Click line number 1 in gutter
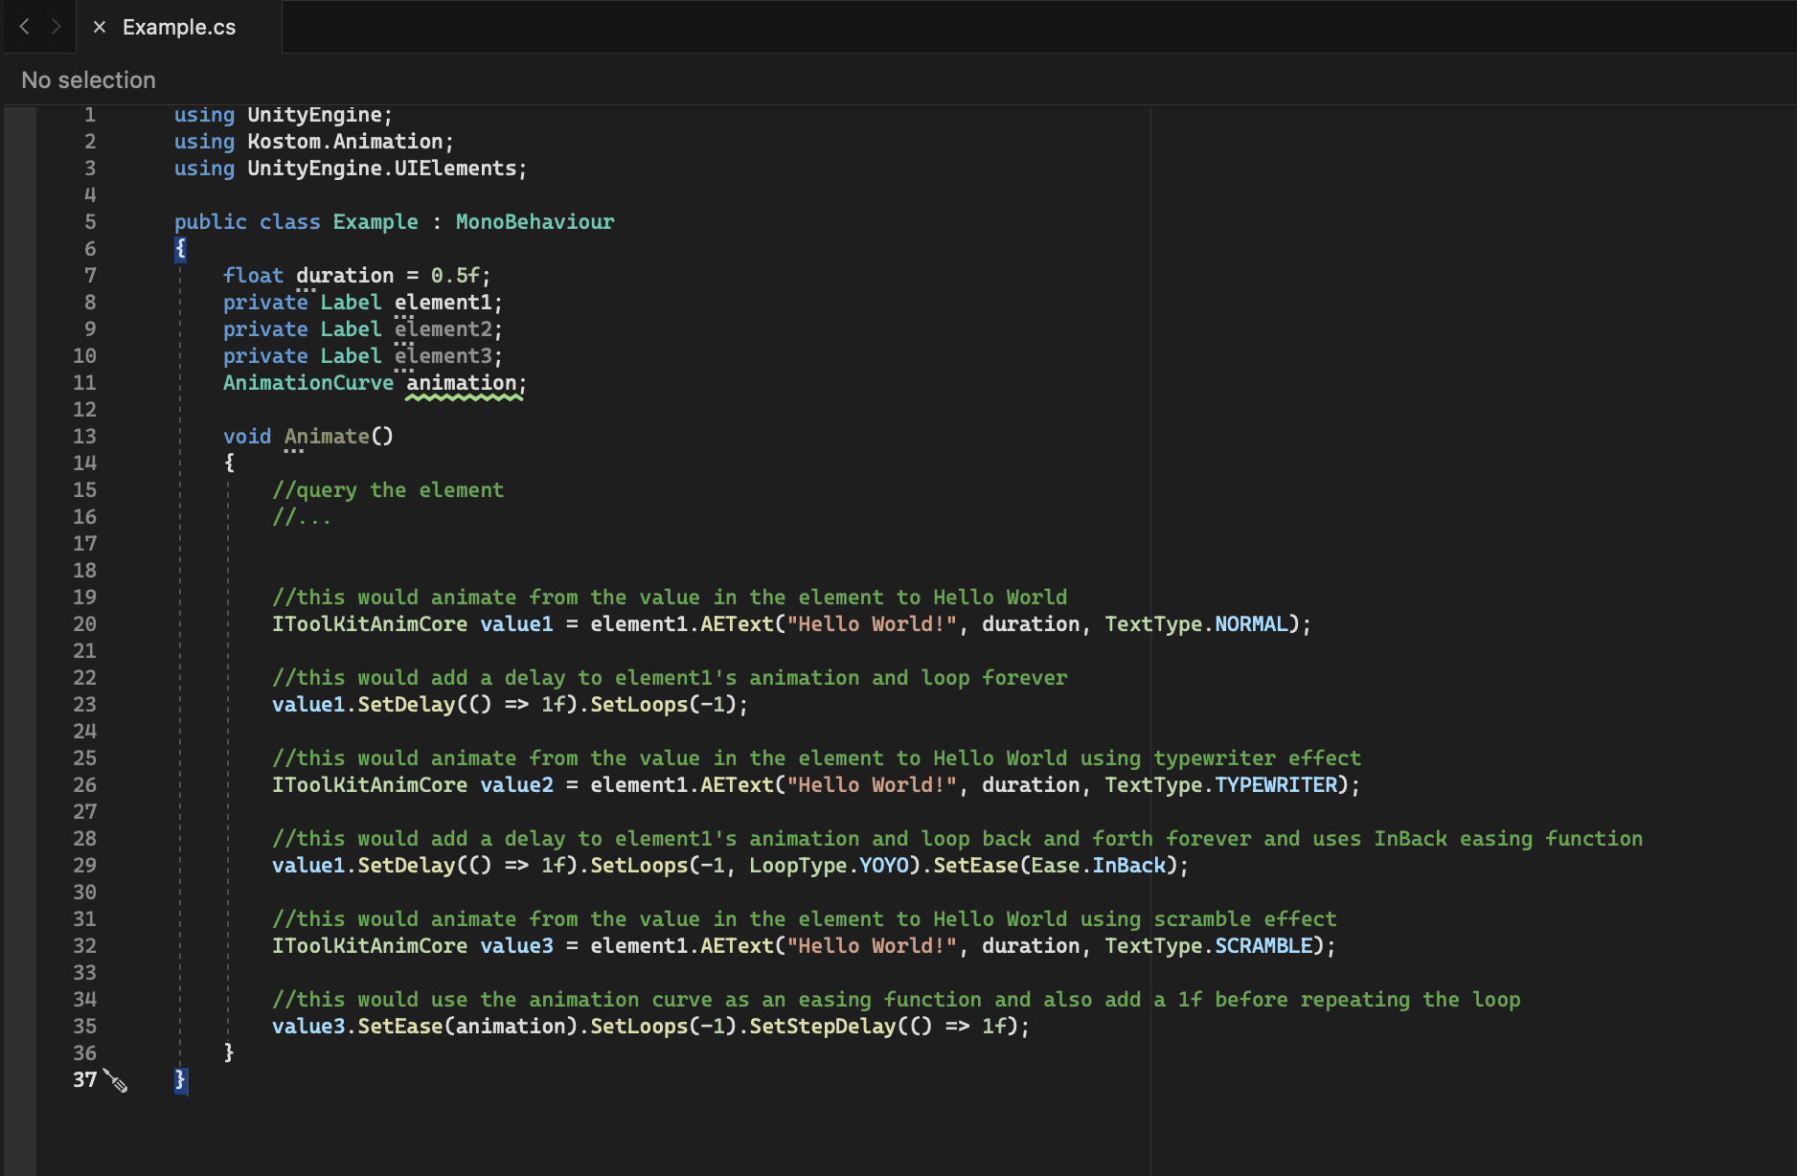Viewport: 1797px width, 1176px height. (x=89, y=115)
